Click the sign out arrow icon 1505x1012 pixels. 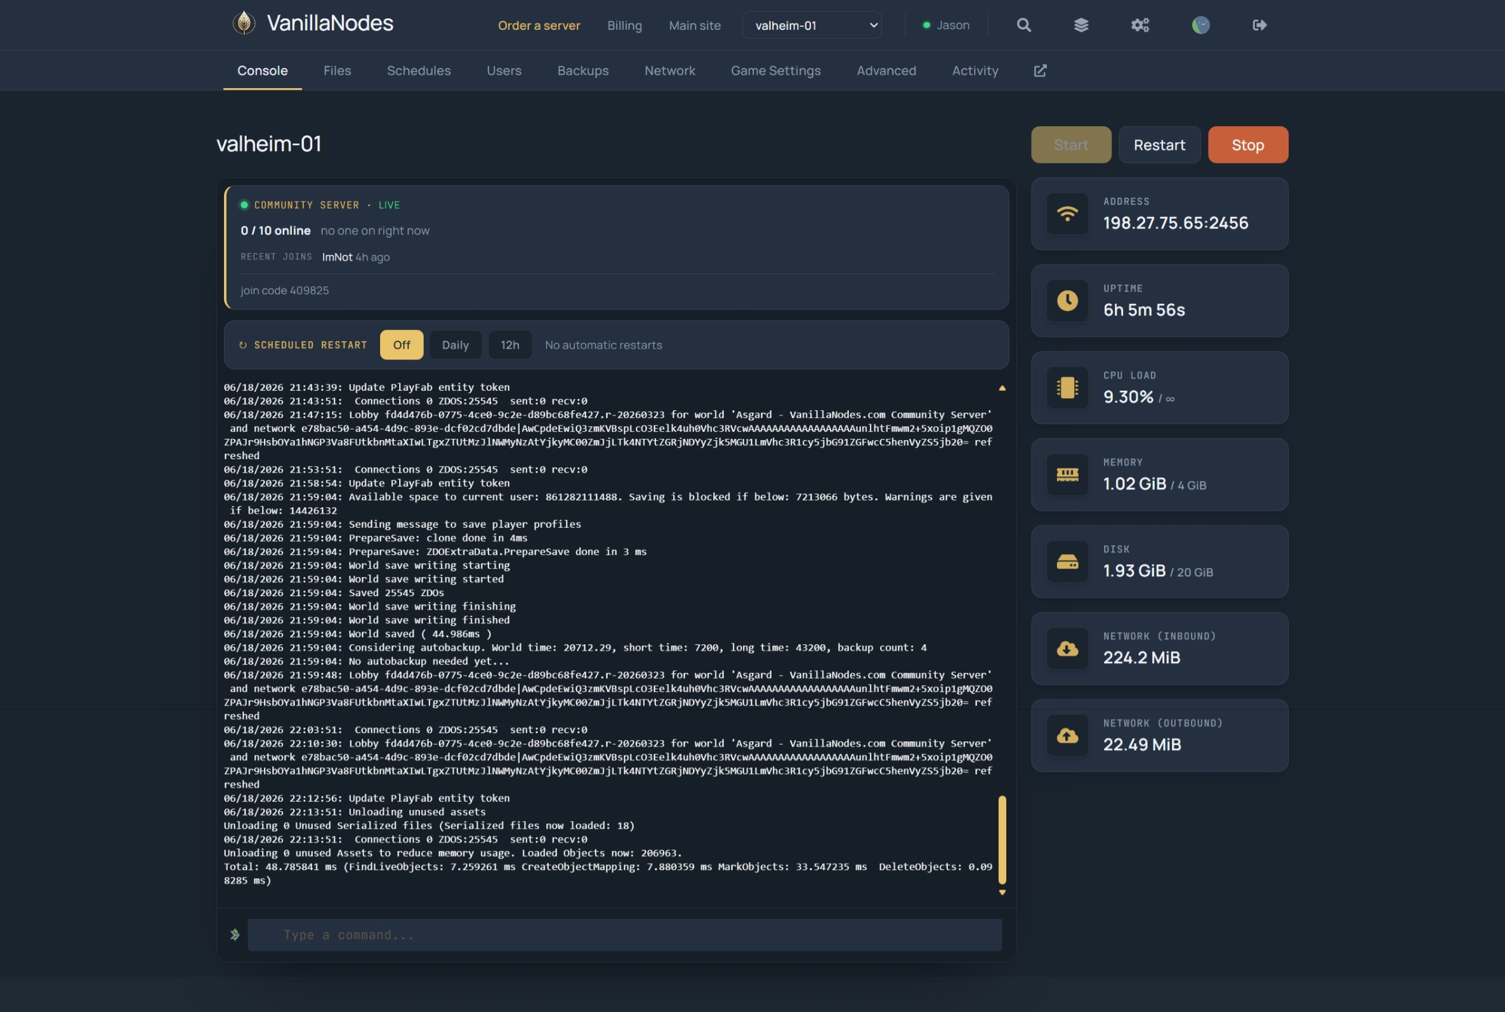click(x=1259, y=25)
